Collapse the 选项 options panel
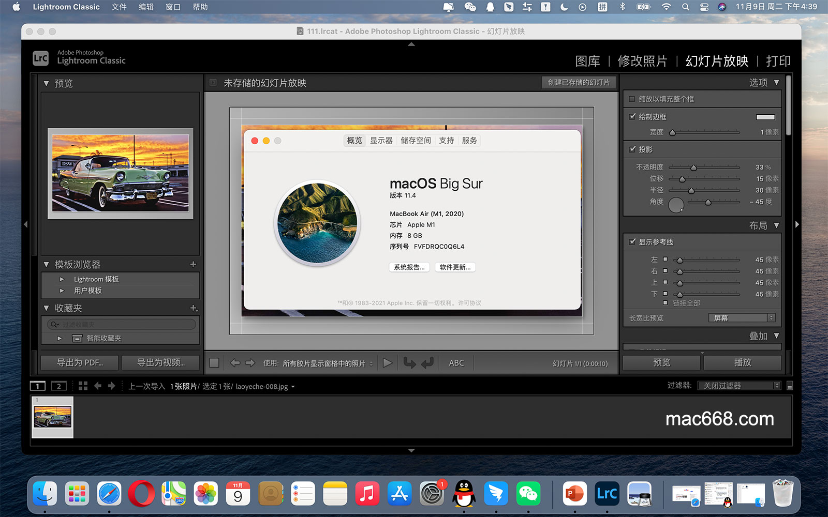This screenshot has width=828, height=517. pyautogui.click(x=776, y=83)
